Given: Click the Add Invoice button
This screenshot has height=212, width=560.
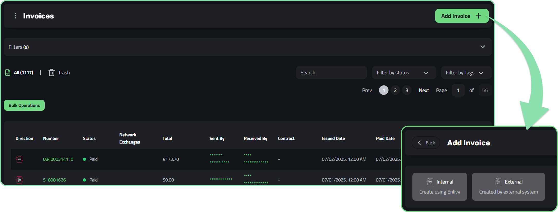Looking at the screenshot, I should click(x=462, y=16).
